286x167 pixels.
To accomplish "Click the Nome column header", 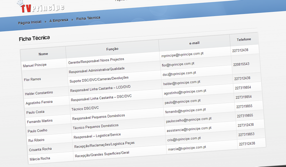I will [x=43, y=54].
